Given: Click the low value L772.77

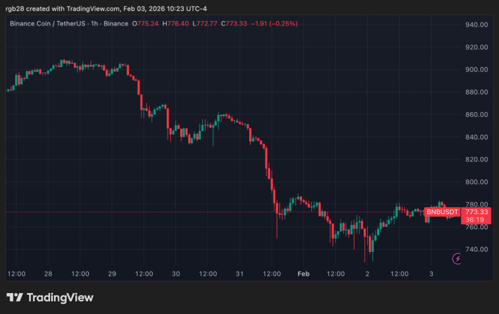Looking at the screenshot, I should (x=205, y=23).
